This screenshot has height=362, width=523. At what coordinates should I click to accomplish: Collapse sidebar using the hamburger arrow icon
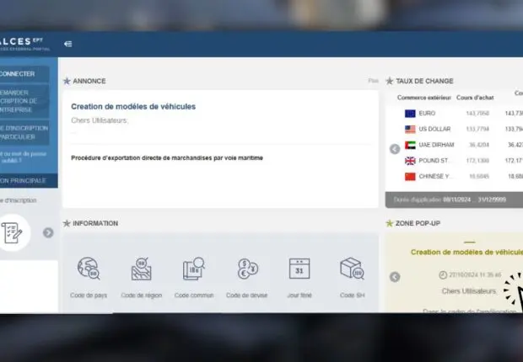pyautogui.click(x=68, y=44)
